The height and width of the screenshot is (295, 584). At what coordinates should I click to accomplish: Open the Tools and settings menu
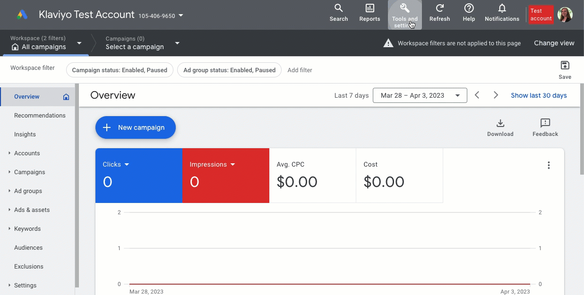point(404,14)
